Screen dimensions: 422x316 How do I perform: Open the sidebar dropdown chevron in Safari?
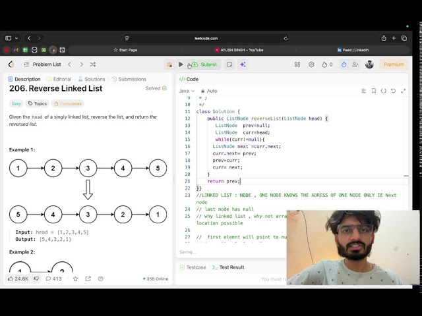(x=16, y=38)
